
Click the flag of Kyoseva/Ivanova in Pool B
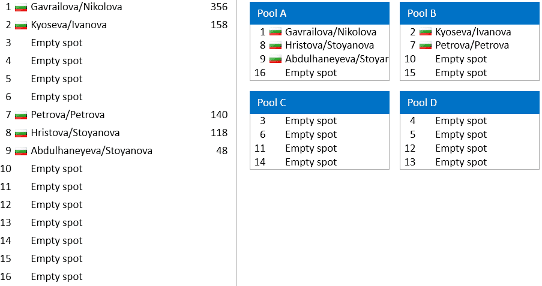point(426,32)
